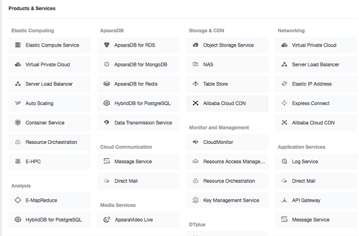Open Server Load Balancer under Networking

[316, 65]
